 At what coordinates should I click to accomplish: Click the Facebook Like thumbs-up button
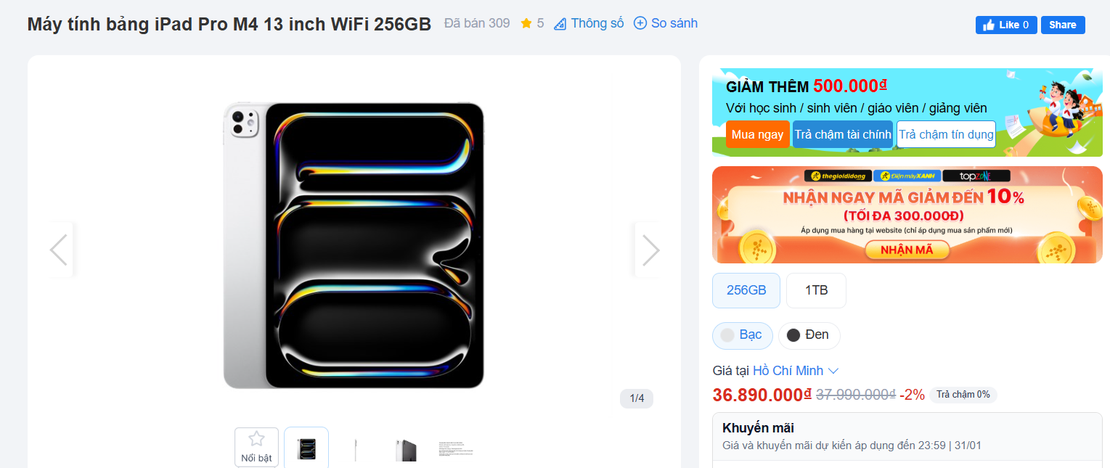[1006, 25]
